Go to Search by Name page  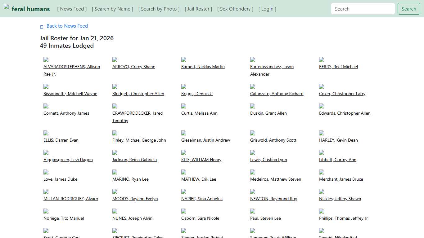[112, 9]
